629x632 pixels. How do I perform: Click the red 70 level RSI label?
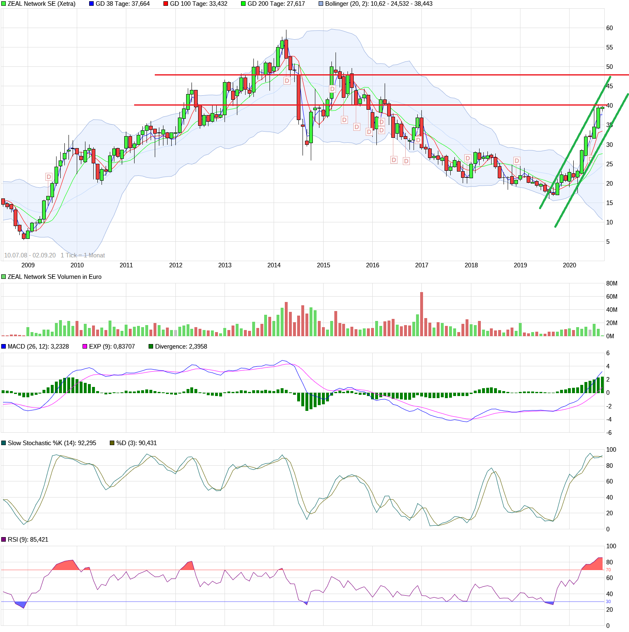[608, 570]
